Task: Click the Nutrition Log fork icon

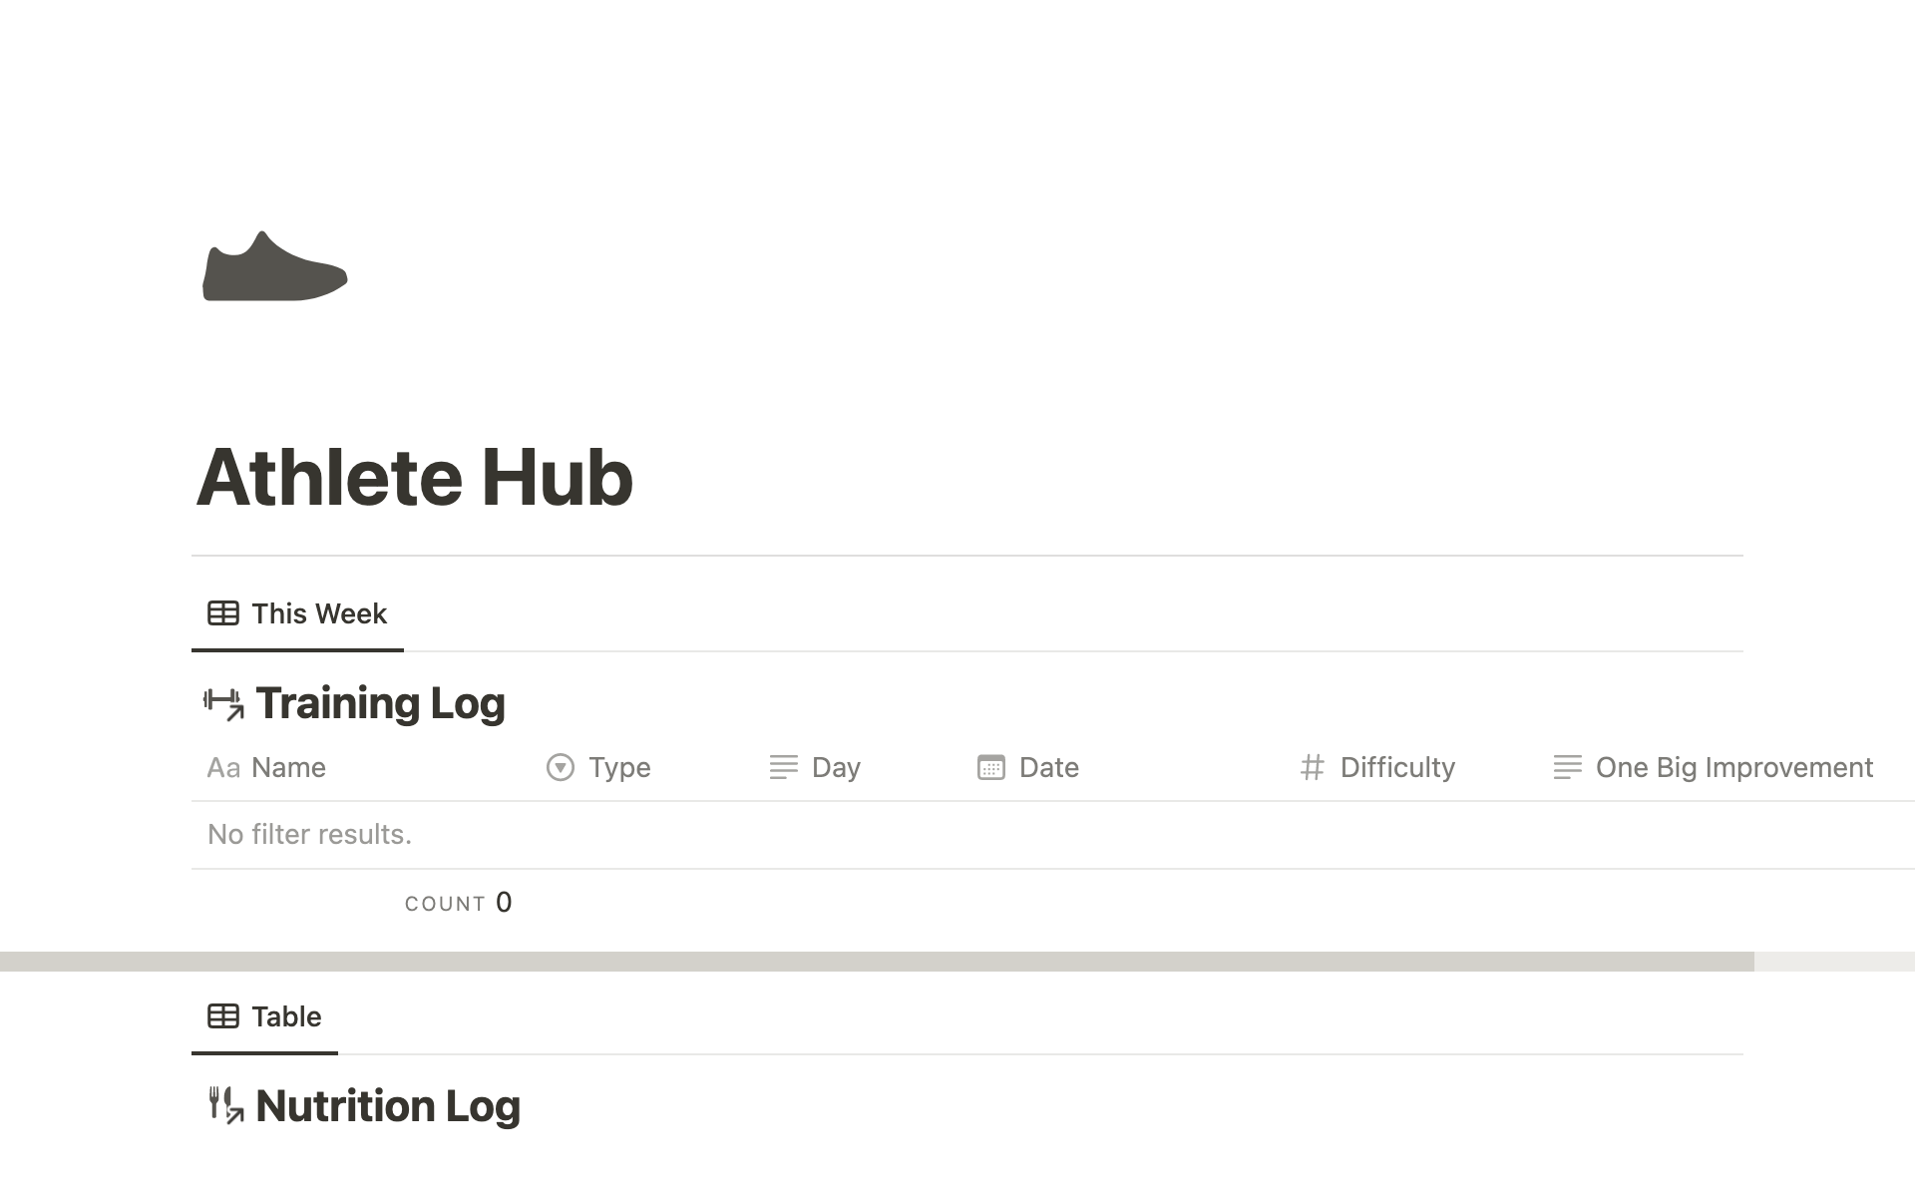Action: [225, 1105]
